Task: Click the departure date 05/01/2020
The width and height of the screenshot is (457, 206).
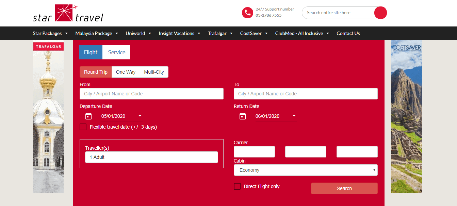Action: (x=113, y=116)
